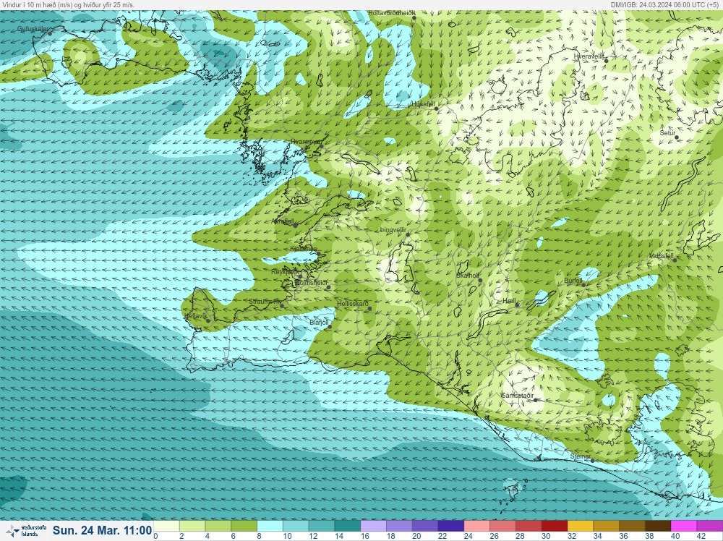Click the legend value label 20

(x=417, y=537)
